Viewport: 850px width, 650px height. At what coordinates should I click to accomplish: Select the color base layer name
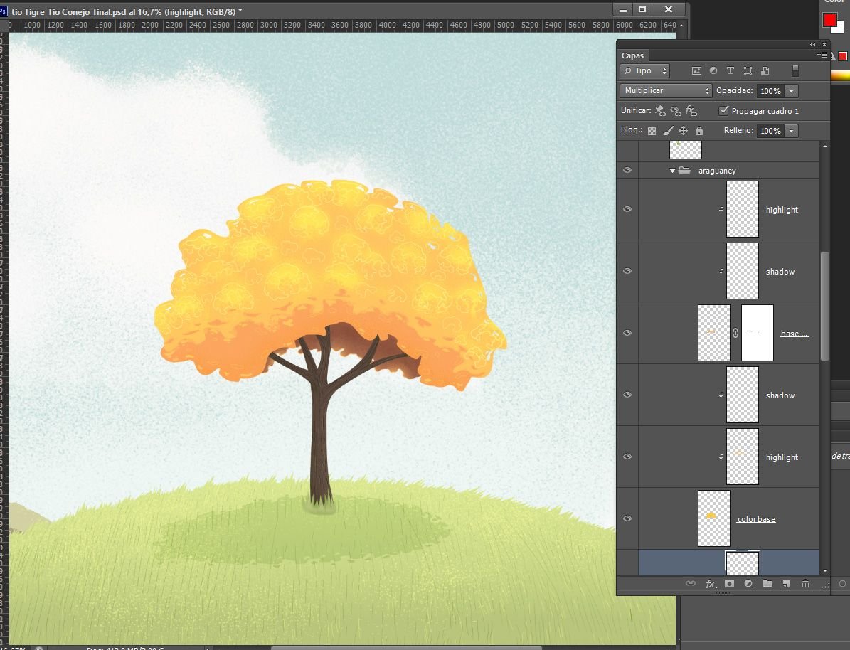pos(756,519)
